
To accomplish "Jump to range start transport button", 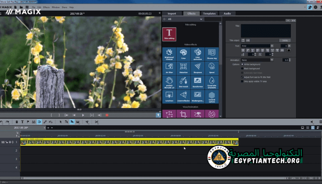I will tap(66, 115).
